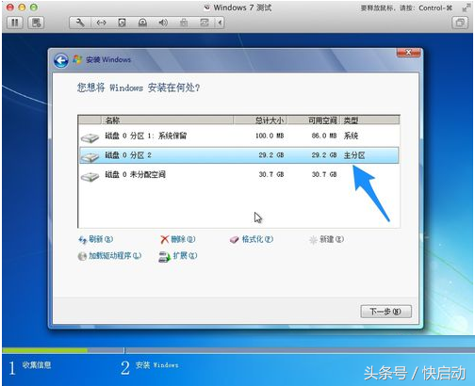Click the 86.0 MB free space cell
Screen dimensions: 475x386
coord(324,136)
